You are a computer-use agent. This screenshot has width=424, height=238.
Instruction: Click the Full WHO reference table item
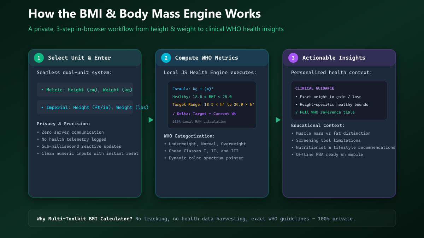[x=325, y=112]
